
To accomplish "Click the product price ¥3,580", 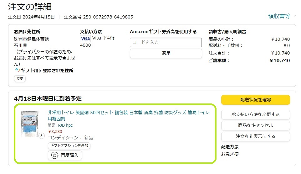I will click(x=55, y=131).
